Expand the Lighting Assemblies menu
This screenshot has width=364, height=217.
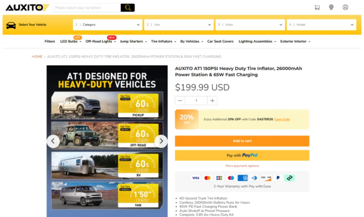coord(257,41)
